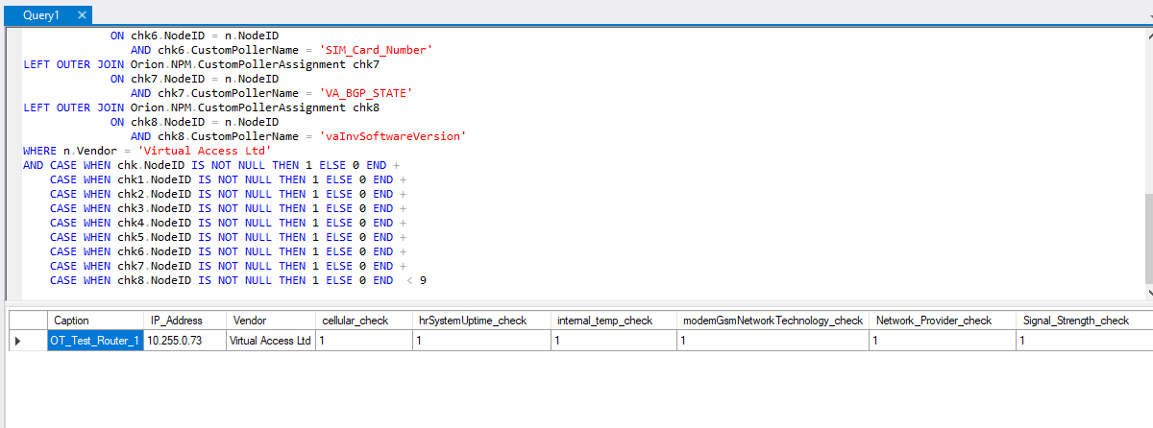Click the scroll-down arrow of the query editor

[1148, 293]
